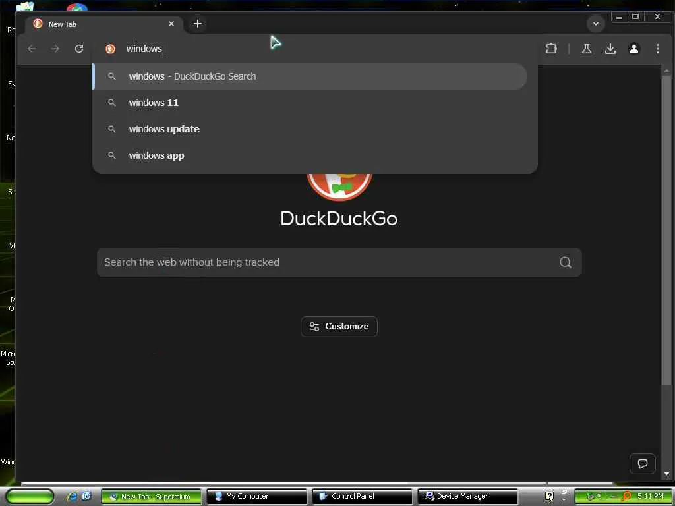Viewport: 675px width, 506px height.
Task: Switch to New Tab - Supermium taskbar button
Action: pos(151,496)
